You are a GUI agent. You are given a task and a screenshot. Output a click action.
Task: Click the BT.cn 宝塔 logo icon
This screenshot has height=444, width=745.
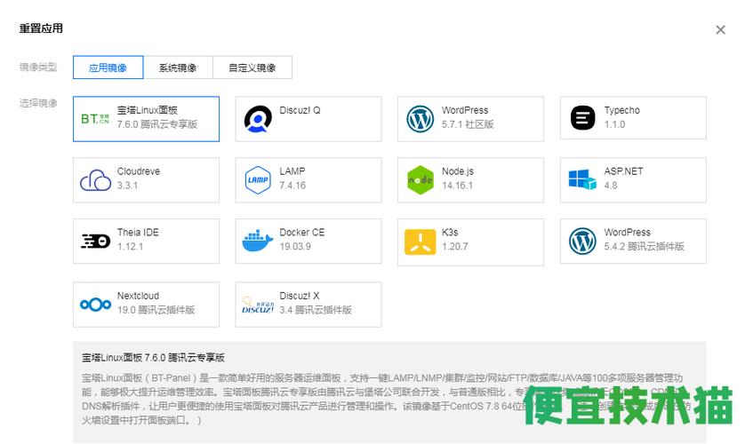[x=95, y=119]
